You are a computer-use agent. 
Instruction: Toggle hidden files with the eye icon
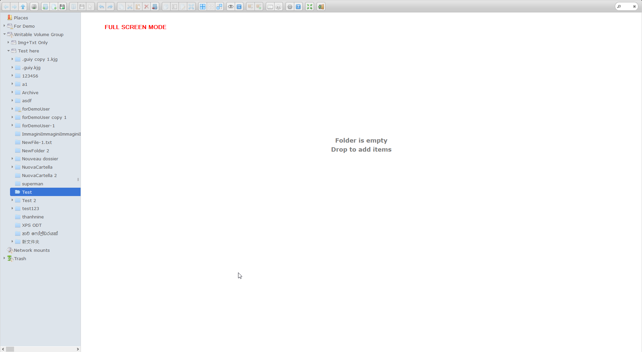(230, 6)
